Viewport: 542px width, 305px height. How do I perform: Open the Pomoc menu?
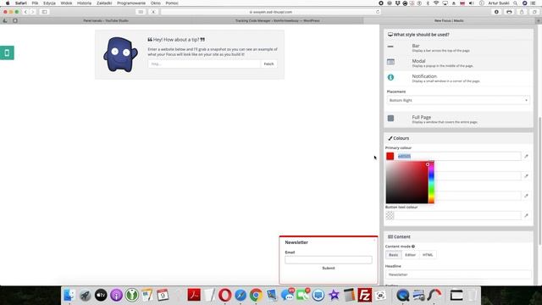[x=172, y=3]
